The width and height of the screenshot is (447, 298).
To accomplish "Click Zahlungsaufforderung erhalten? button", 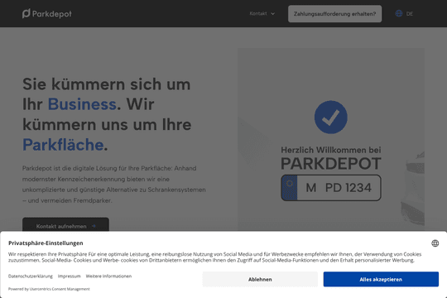I will (334, 14).
